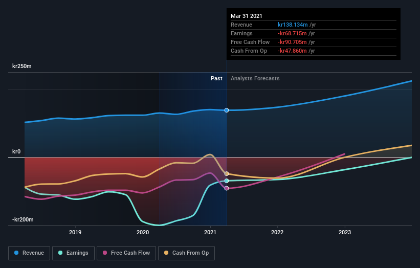The height and width of the screenshot is (268, 420).
Task: Click the blue Revenue data point marker
Action: click(x=227, y=110)
